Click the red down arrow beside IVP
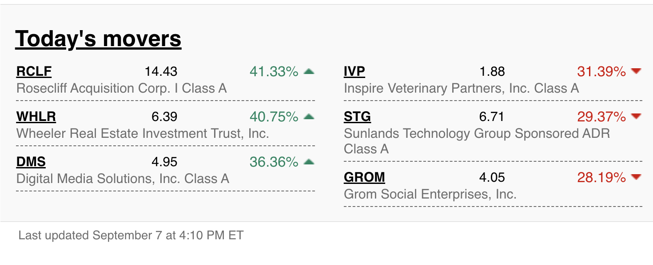 637,71
